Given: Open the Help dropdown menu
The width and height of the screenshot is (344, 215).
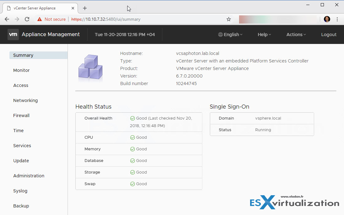Looking at the screenshot, I should (264, 35).
